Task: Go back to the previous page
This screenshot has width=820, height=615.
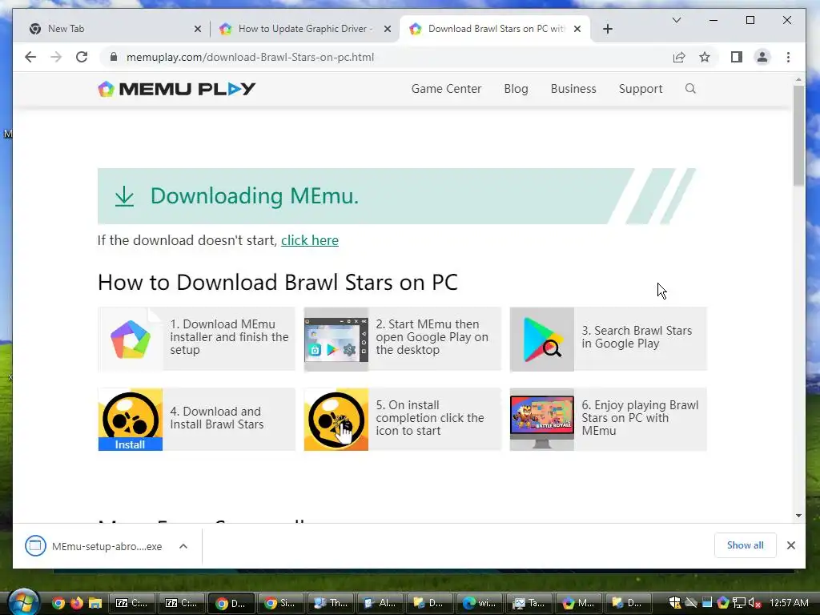Action: pos(30,57)
